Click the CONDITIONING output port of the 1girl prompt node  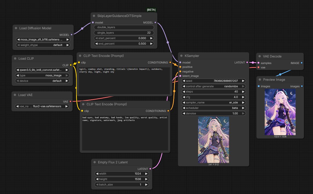click(x=170, y=62)
